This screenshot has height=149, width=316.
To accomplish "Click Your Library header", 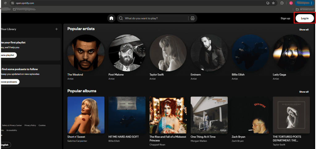I will (8, 29).
